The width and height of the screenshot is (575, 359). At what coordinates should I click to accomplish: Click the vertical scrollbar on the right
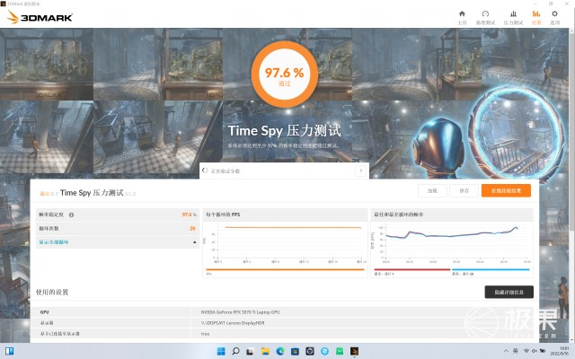click(x=571, y=131)
